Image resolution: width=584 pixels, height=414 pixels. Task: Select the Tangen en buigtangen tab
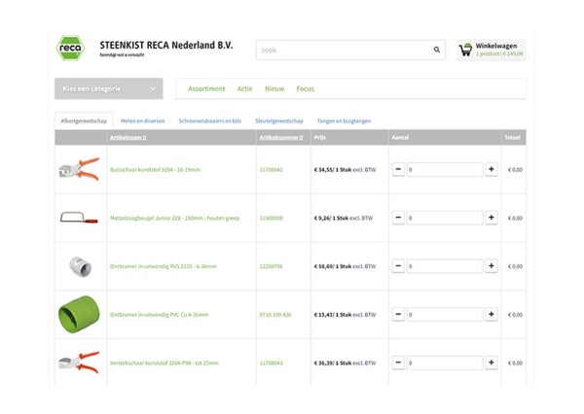pyautogui.click(x=344, y=121)
